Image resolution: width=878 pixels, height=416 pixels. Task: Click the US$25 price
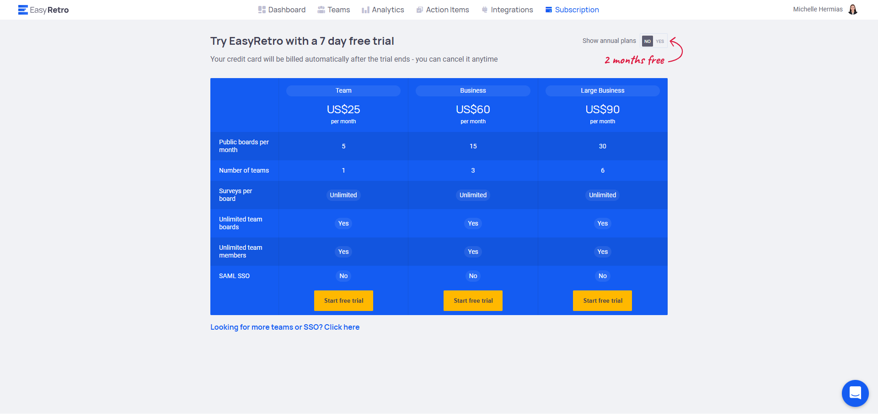tap(343, 109)
